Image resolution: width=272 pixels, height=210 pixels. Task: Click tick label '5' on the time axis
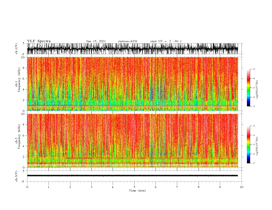[134, 187]
